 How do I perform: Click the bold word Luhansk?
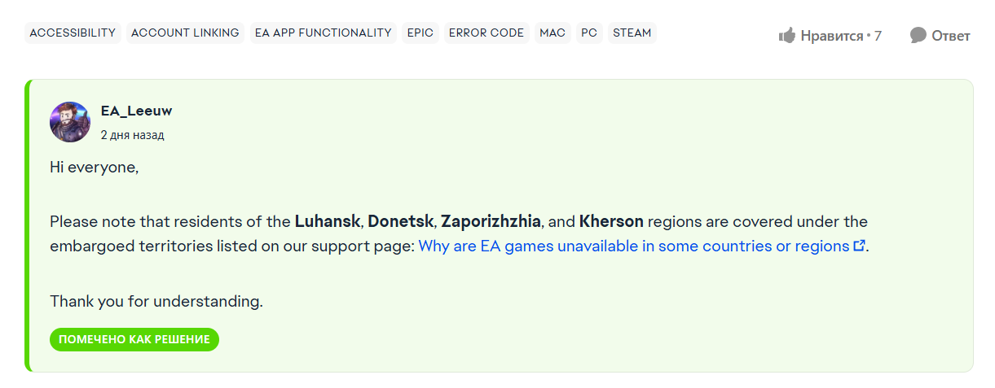tap(327, 221)
